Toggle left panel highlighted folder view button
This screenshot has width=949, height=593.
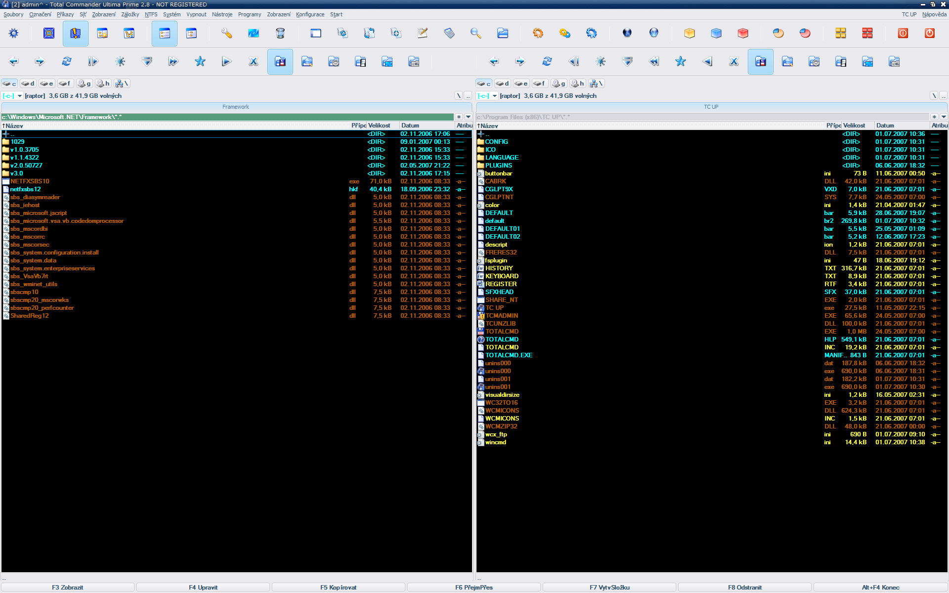(280, 62)
